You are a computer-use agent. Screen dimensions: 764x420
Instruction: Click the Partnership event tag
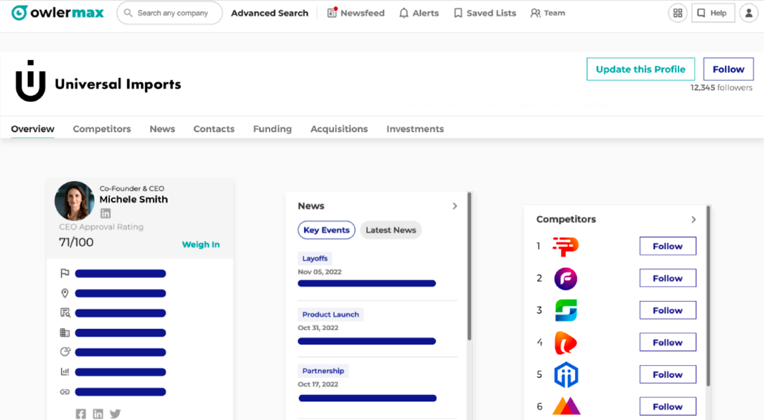pos(323,371)
